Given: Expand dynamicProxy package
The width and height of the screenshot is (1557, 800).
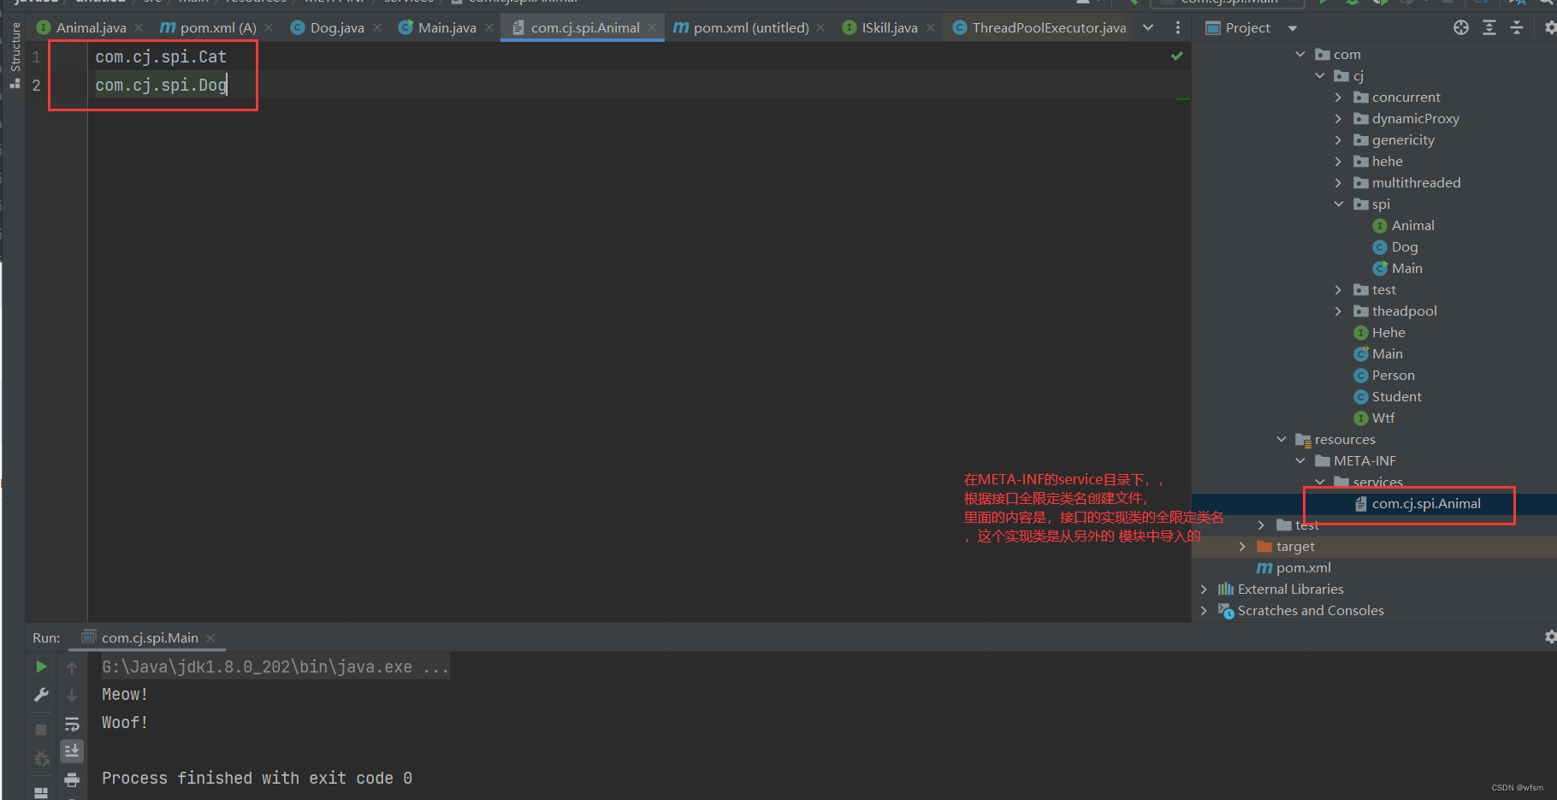Looking at the screenshot, I should [1339, 119].
